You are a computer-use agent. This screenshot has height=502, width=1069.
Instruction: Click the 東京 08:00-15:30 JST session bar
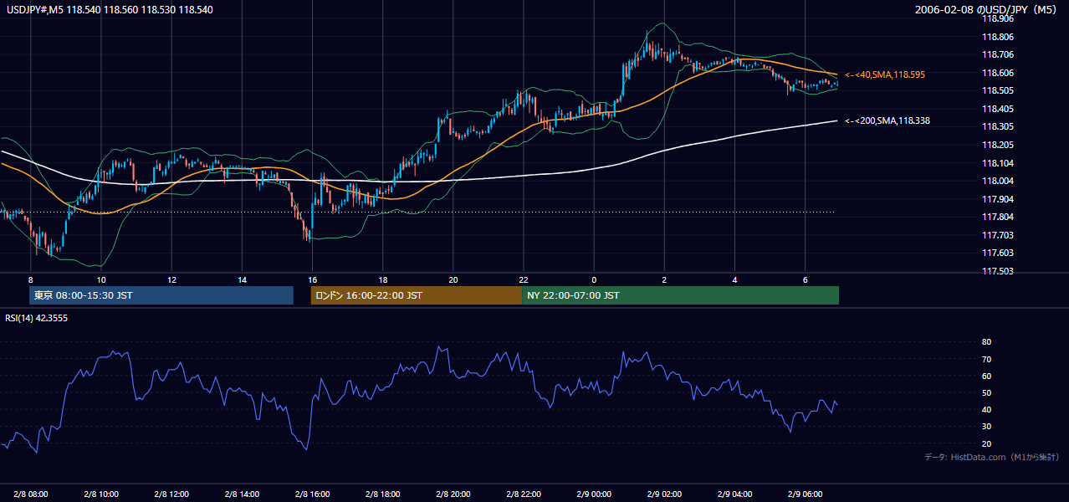(x=161, y=295)
